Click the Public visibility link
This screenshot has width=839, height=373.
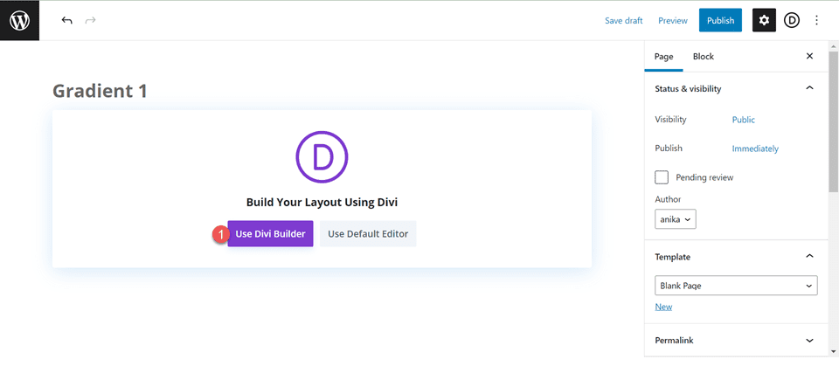coord(744,120)
